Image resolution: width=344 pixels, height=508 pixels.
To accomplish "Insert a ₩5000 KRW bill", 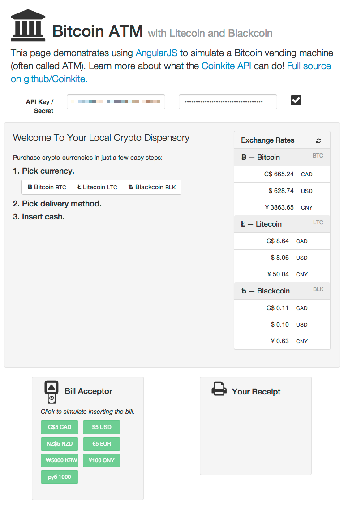I will point(60,460).
